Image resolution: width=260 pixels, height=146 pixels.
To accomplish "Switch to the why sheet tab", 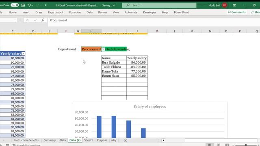I will coord(114,140).
